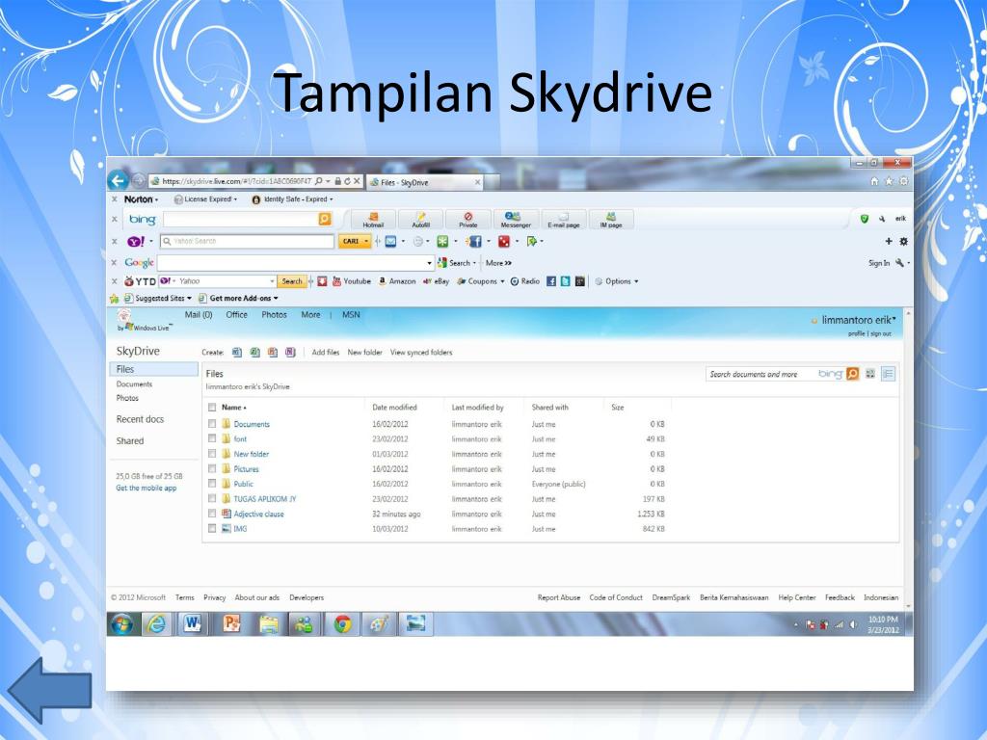Viewport: 987px width, 740px height.
Task: Click the Yahoo Search input box
Action: click(248, 241)
